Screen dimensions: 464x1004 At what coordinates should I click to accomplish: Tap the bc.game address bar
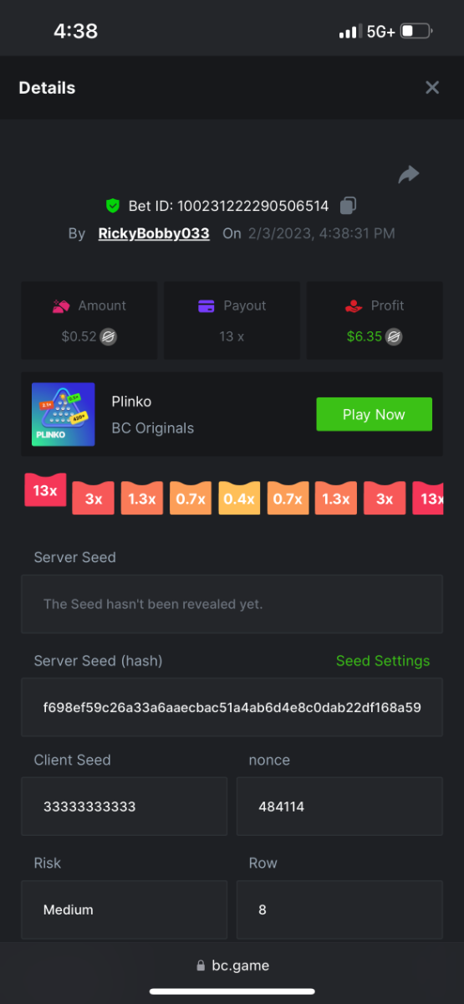(x=232, y=966)
